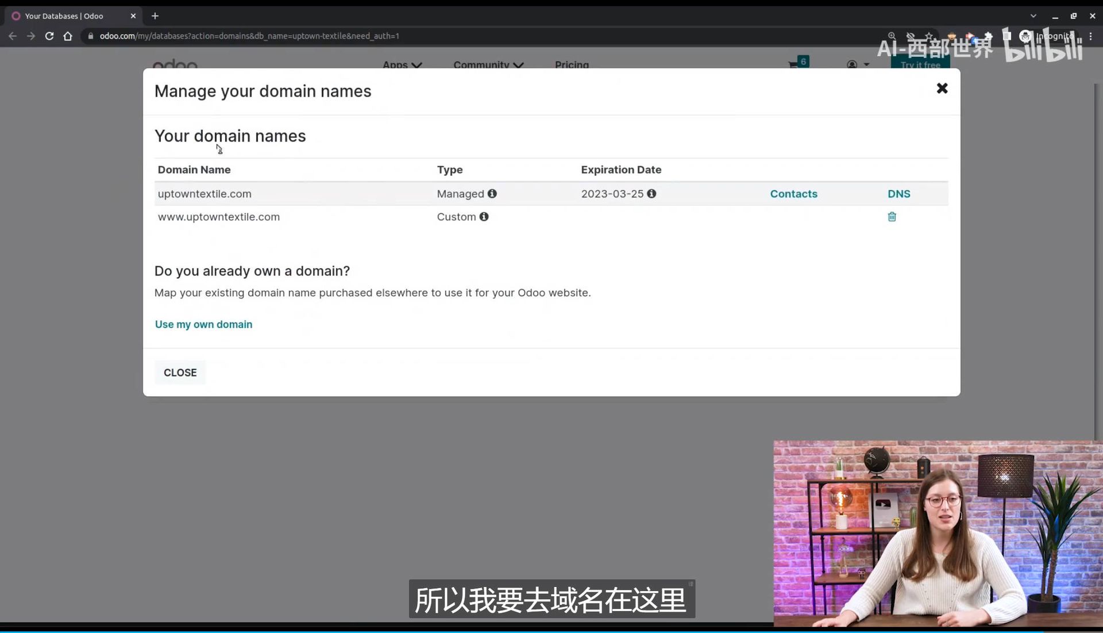Show info about the Managed type
Viewport: 1103px width, 633px height.
492,194
